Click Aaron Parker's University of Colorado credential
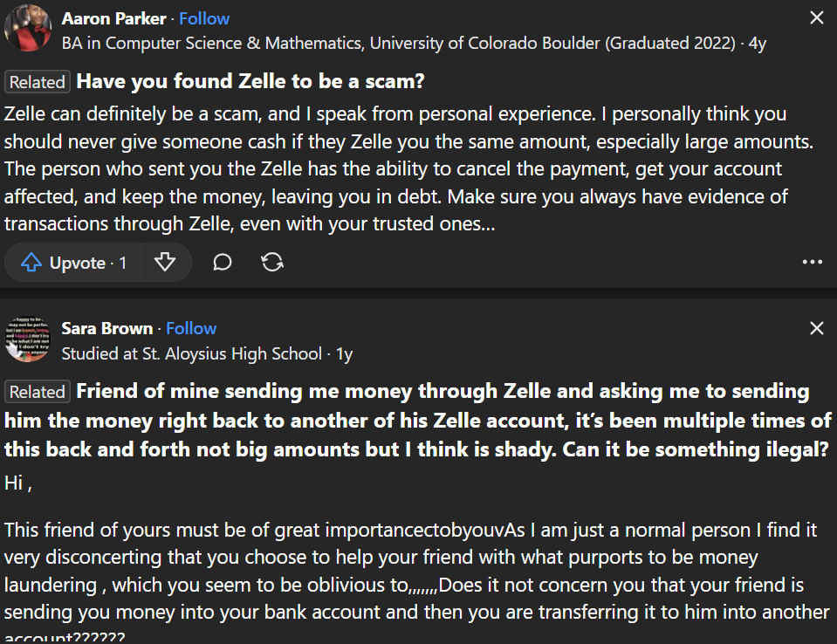837x644 pixels. [398, 43]
